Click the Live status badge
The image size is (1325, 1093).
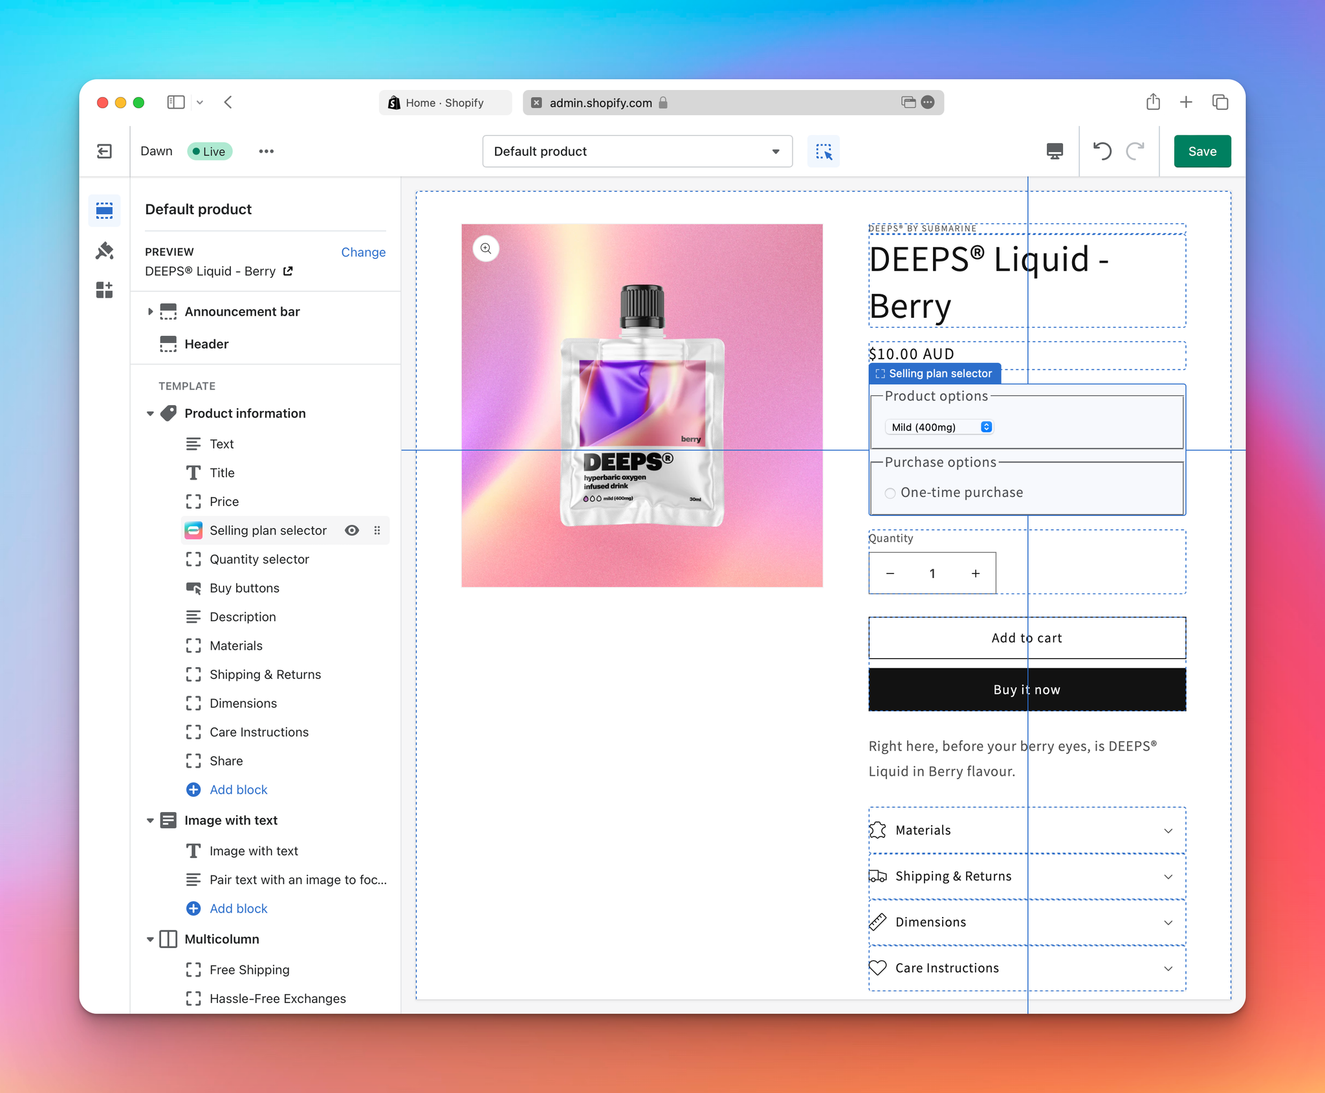[x=209, y=151]
